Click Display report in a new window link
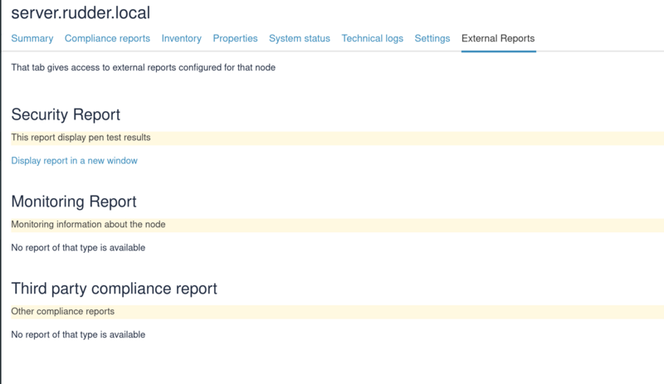Image resolution: width=664 pixels, height=384 pixels. 74,161
